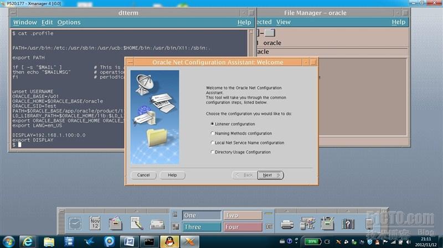
Task: Open the Word document taskbar button
Action: point(130,242)
